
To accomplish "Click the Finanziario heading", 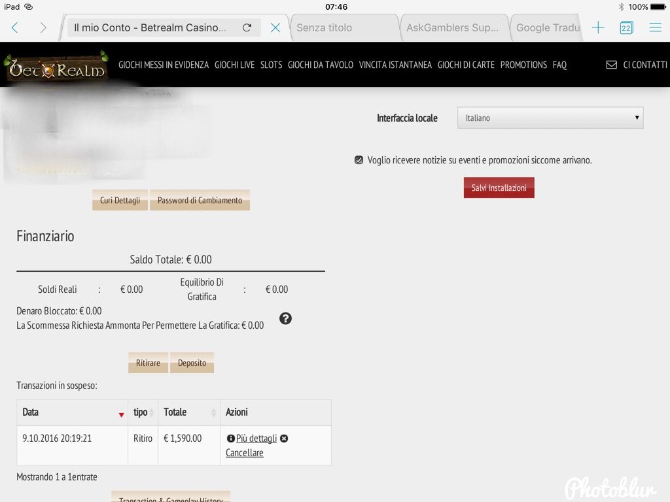I will click(45, 236).
